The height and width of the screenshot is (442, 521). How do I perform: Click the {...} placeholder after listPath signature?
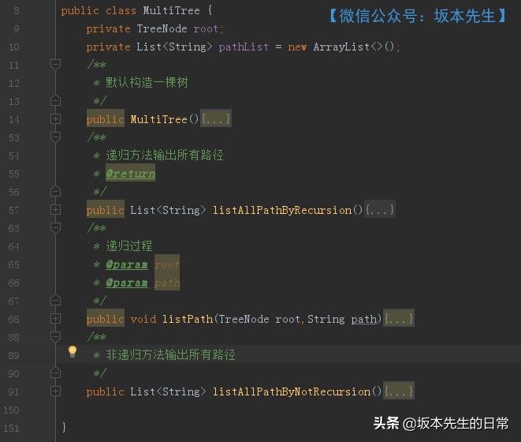click(x=398, y=319)
